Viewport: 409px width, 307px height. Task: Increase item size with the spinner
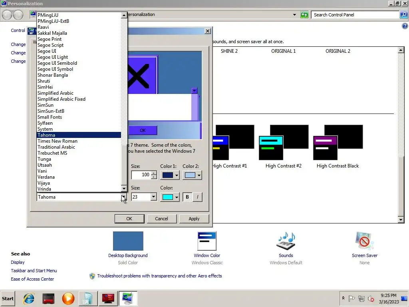click(154, 173)
